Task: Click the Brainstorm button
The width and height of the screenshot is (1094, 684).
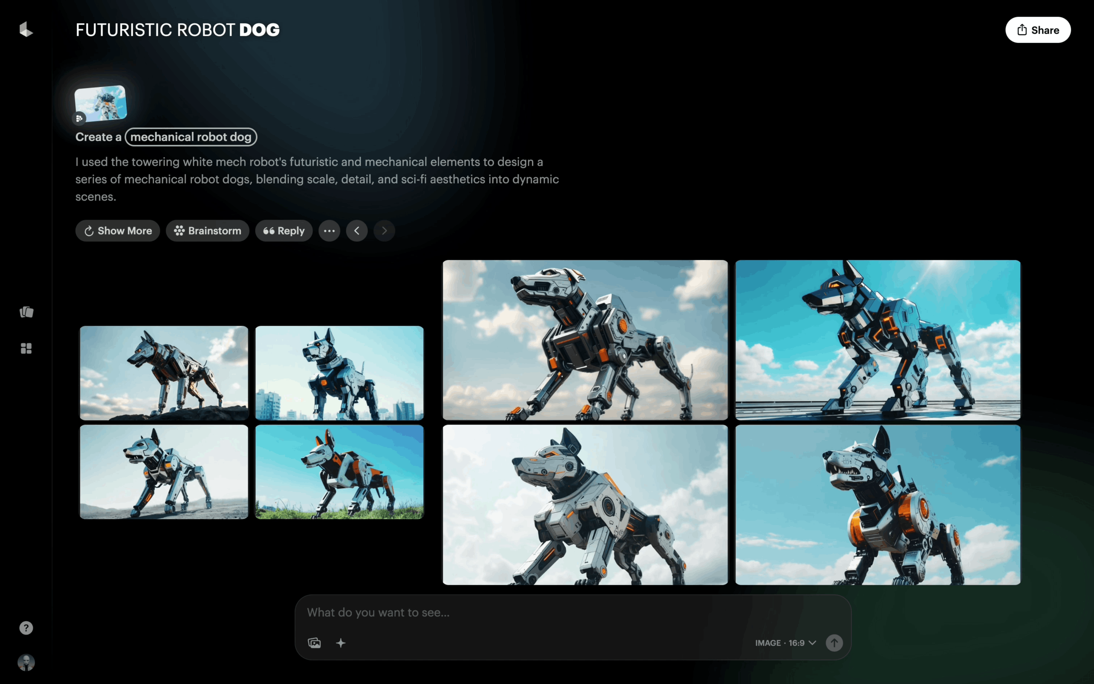Action: (x=208, y=231)
